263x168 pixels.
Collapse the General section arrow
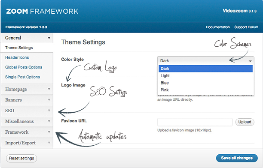coord(49,38)
